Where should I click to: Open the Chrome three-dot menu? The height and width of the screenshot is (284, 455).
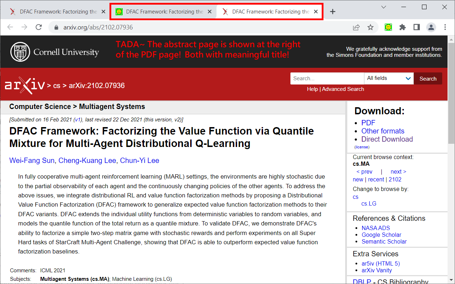click(x=445, y=27)
